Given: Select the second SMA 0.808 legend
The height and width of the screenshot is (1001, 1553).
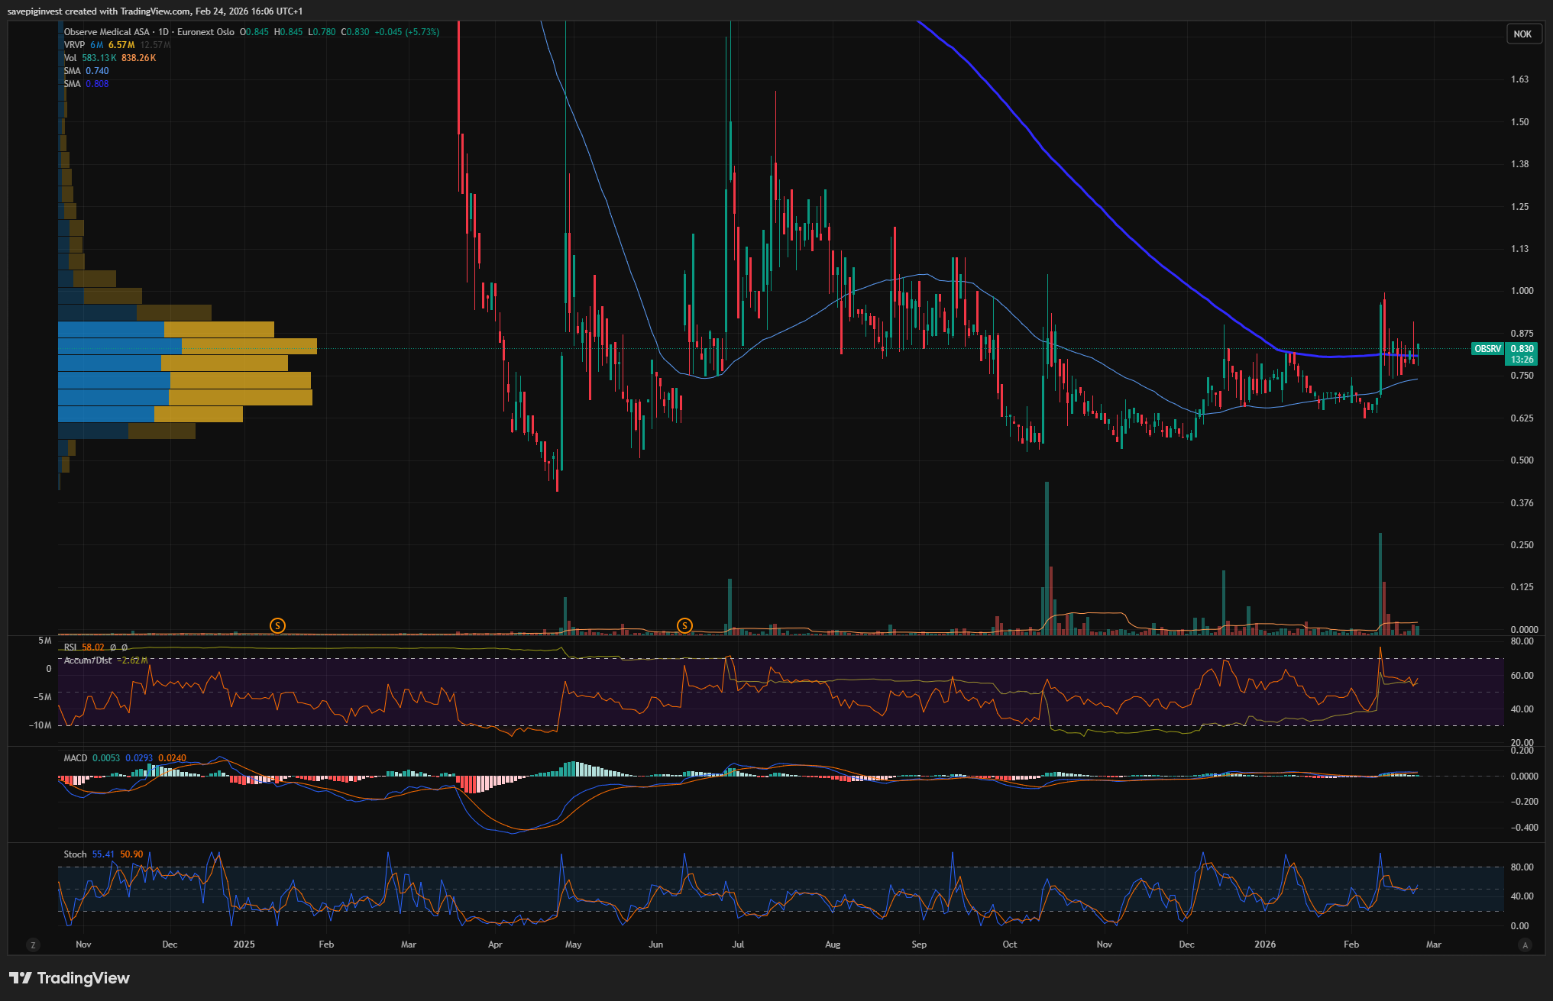Looking at the screenshot, I should [72, 84].
